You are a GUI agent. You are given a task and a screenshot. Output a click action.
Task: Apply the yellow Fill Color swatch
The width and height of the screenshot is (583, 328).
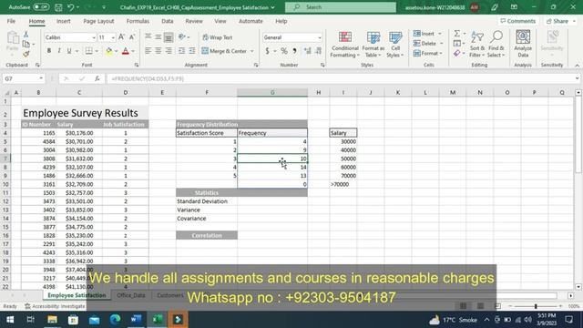[109, 51]
